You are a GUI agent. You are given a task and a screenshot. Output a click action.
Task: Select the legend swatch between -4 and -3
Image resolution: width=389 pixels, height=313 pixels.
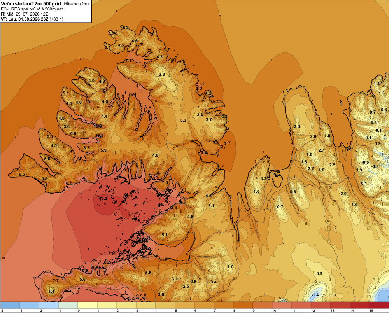(10, 305)
